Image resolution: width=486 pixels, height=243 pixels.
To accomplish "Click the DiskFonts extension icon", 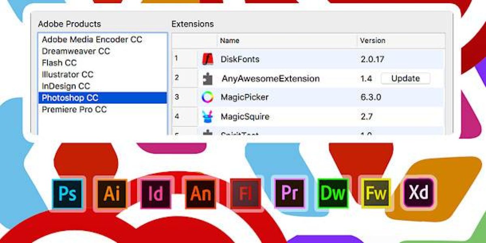I will point(208,60).
